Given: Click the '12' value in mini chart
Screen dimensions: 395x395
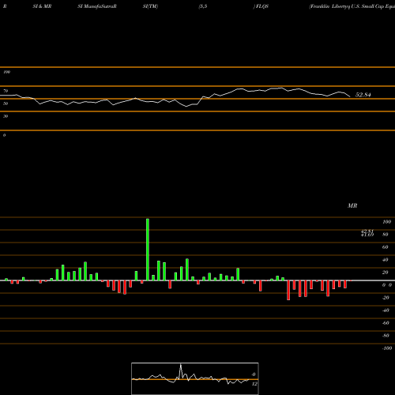Looking at the screenshot, I should point(254,384).
